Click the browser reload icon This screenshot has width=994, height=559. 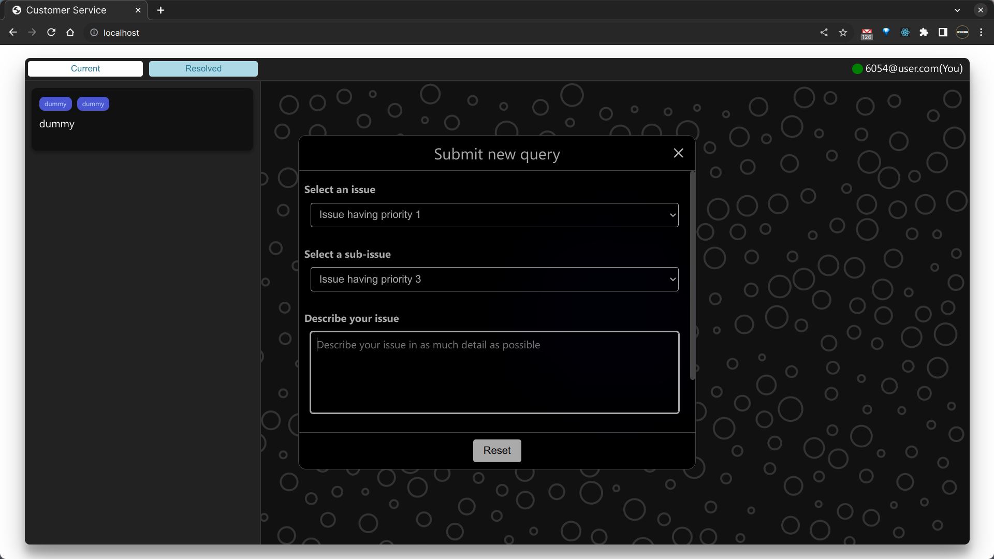pyautogui.click(x=51, y=33)
